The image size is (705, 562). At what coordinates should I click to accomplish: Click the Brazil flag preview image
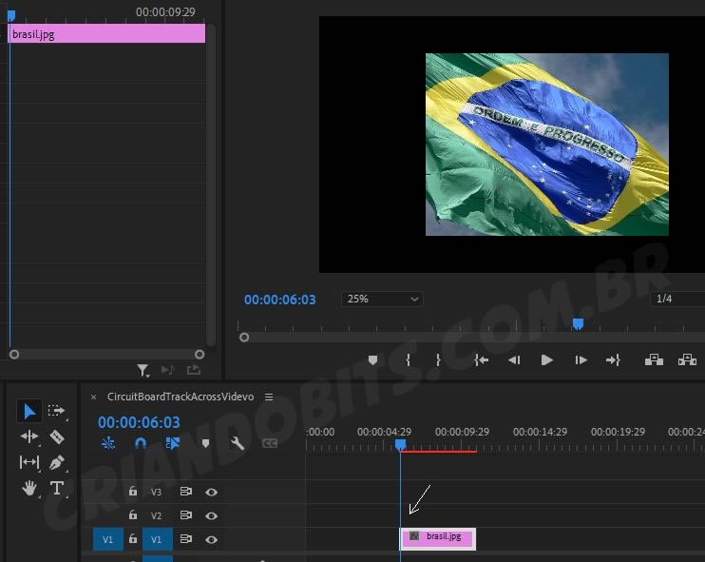pyautogui.click(x=546, y=145)
